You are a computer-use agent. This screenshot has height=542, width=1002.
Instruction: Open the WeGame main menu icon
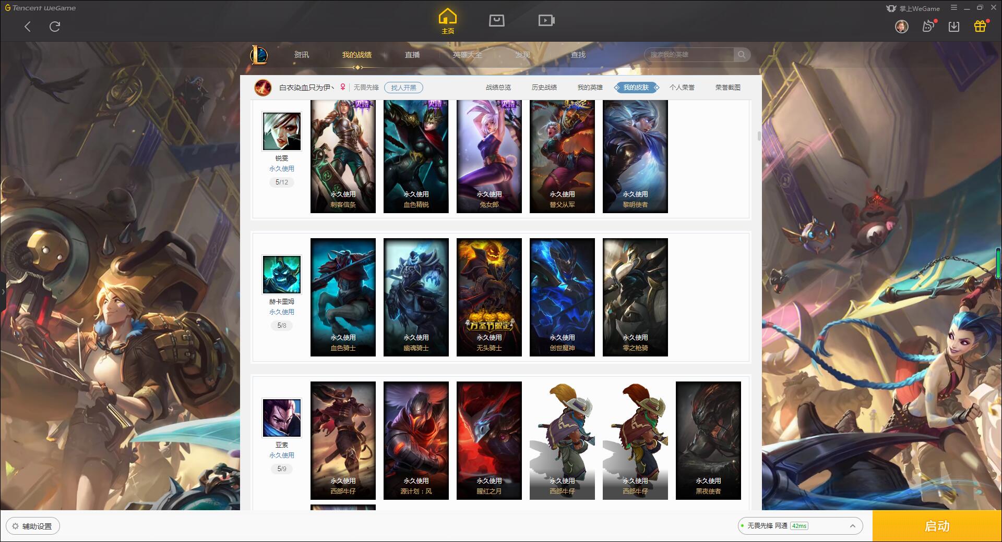(x=954, y=8)
